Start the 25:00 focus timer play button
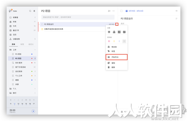 point(33,111)
